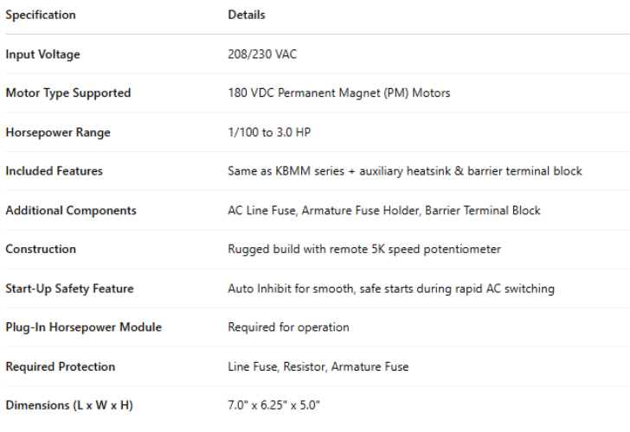The height and width of the screenshot is (432, 630).
Task: Select the Additional Components label
Action: [x=71, y=211]
